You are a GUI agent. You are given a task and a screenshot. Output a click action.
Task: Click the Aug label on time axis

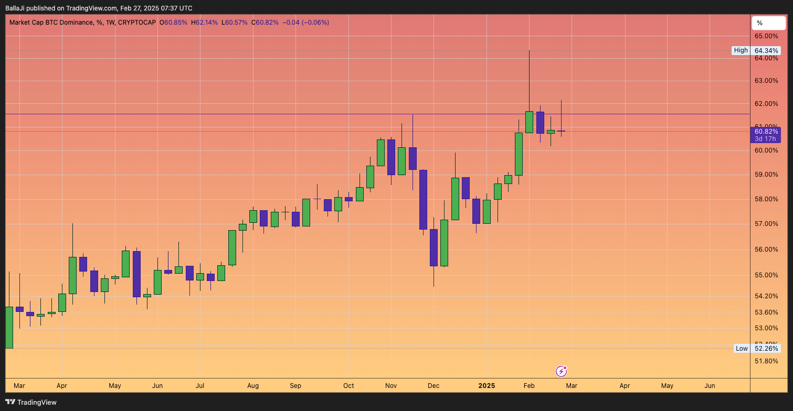tap(253, 386)
